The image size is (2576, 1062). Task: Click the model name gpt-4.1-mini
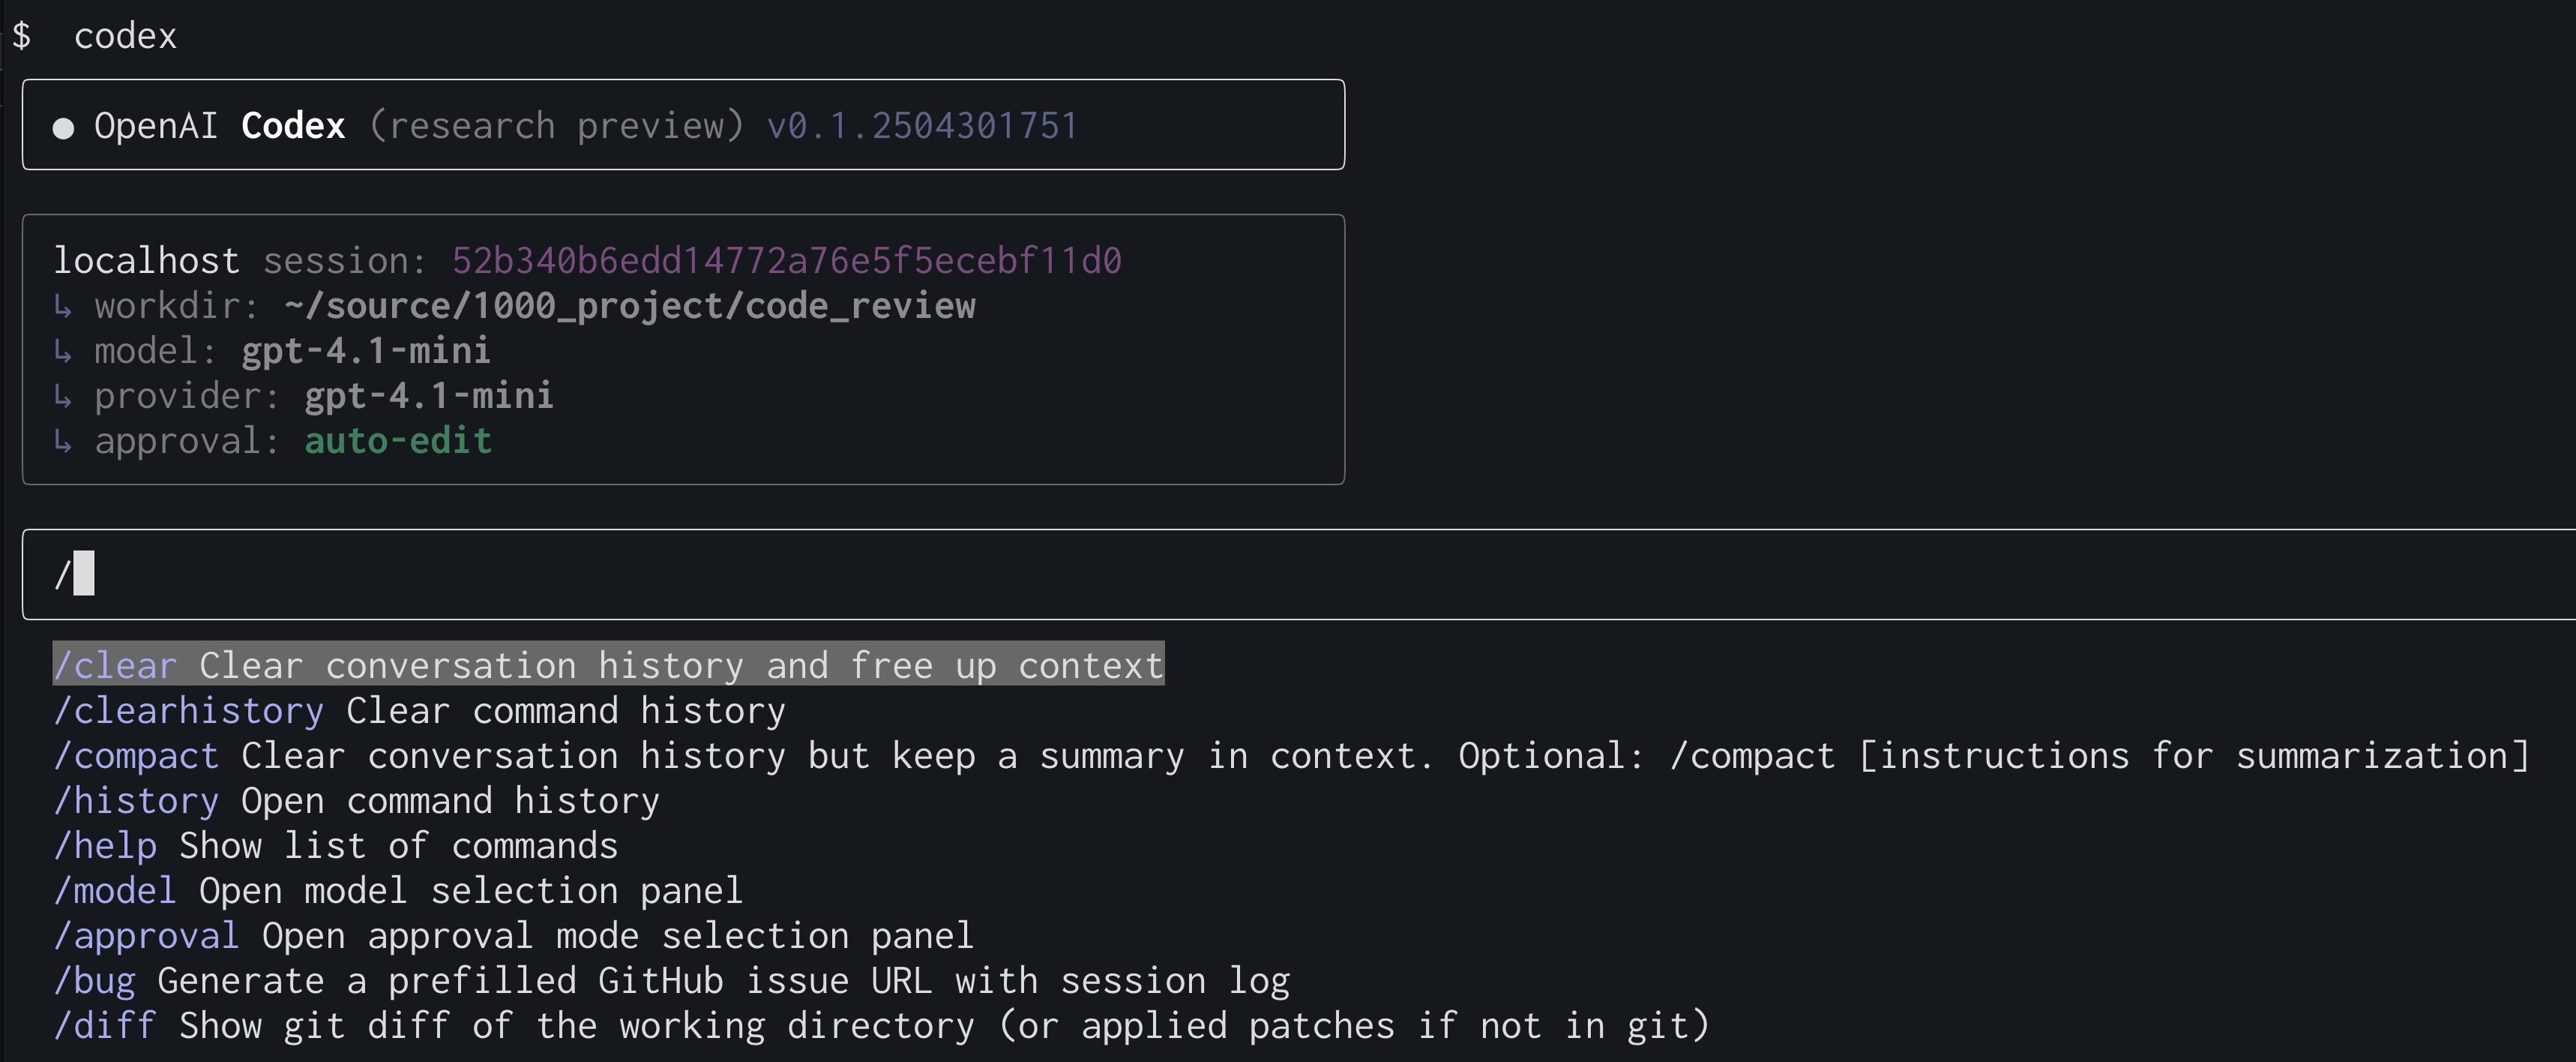tap(366, 350)
